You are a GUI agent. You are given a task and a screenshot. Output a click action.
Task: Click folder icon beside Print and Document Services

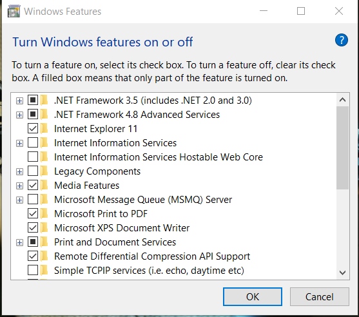(x=44, y=242)
